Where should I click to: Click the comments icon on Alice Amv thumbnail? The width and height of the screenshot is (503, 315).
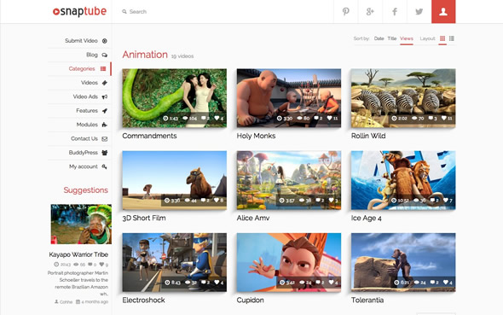(x=318, y=201)
